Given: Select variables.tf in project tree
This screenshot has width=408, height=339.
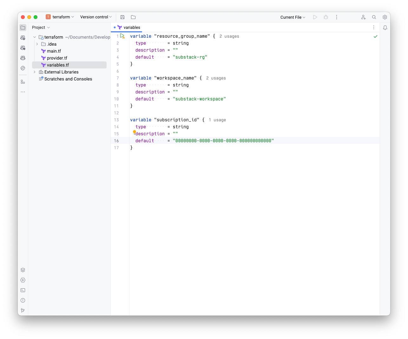Looking at the screenshot, I should (69, 65).
